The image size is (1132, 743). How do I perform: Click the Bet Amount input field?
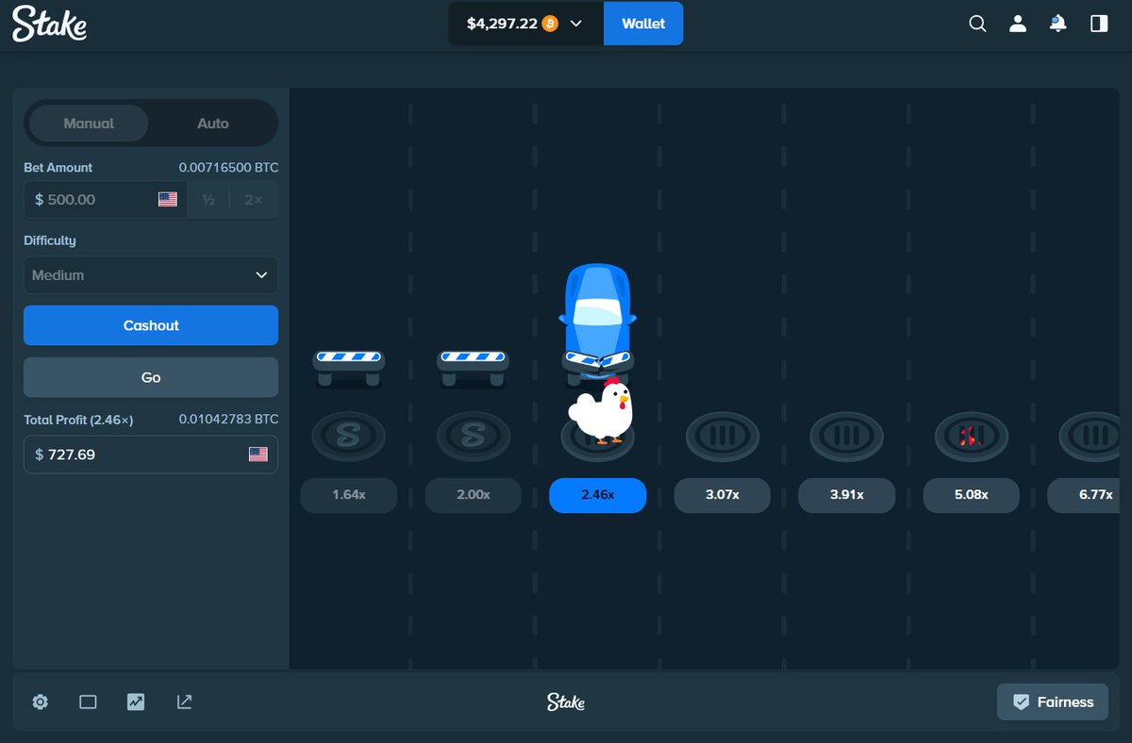click(x=105, y=200)
